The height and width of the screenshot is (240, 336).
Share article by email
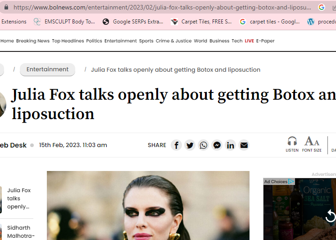[x=244, y=145]
